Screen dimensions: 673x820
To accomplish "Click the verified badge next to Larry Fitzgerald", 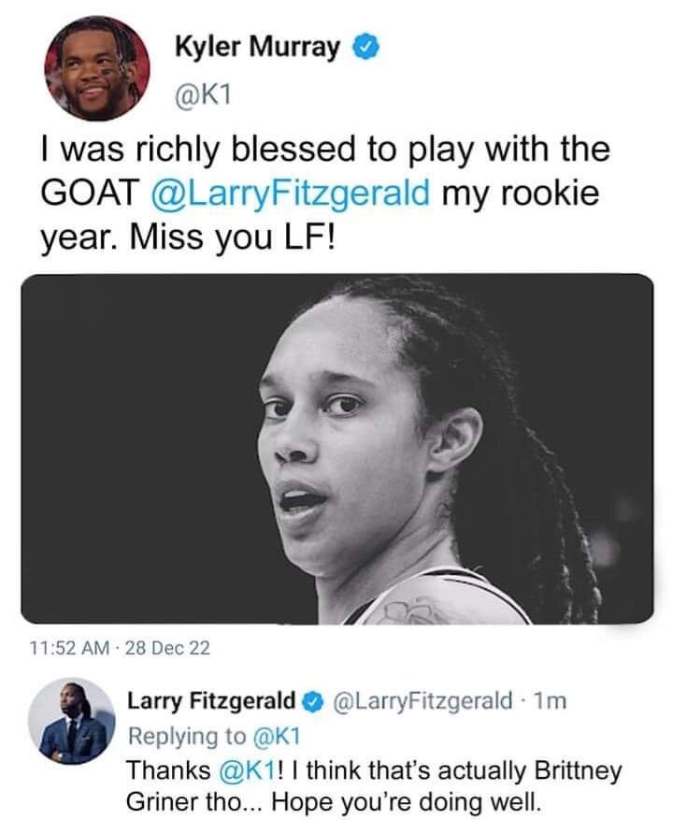I will 311,699.
